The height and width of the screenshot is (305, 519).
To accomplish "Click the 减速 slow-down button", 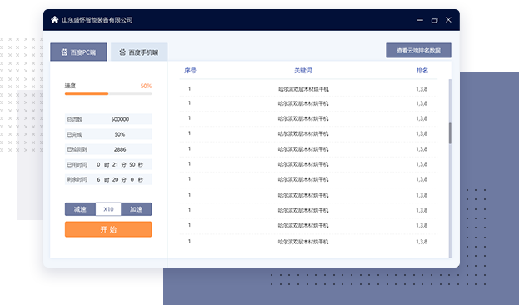I will pos(80,209).
